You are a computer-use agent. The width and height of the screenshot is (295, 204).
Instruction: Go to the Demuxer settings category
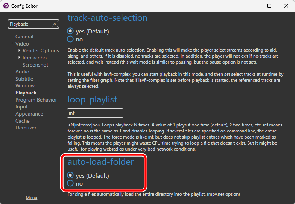26,128
